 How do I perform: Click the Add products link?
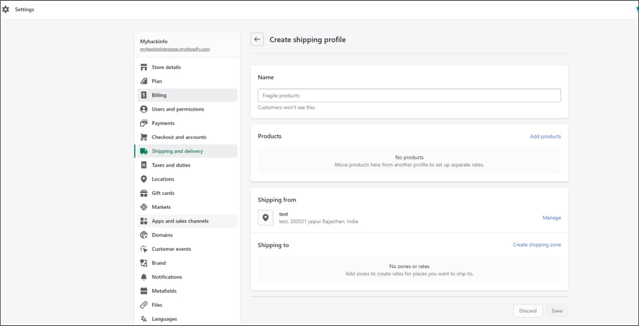click(x=545, y=136)
